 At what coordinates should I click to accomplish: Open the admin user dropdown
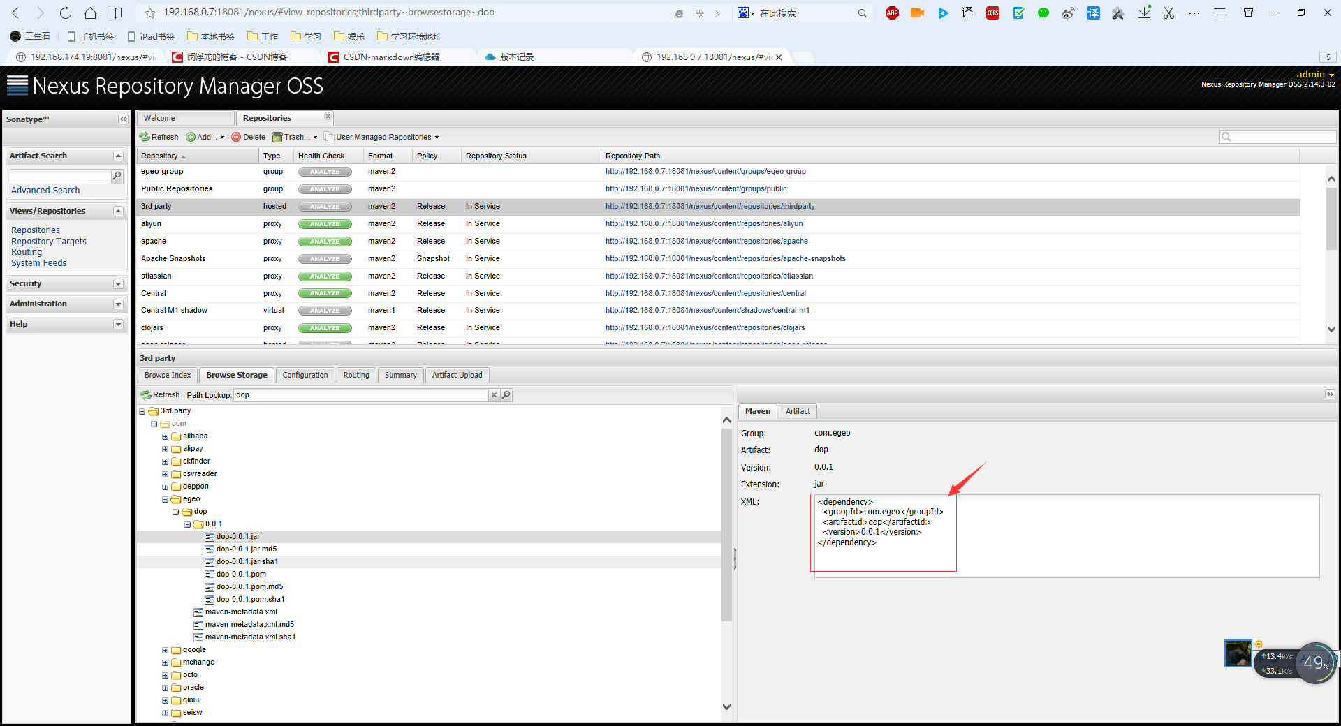[1315, 74]
